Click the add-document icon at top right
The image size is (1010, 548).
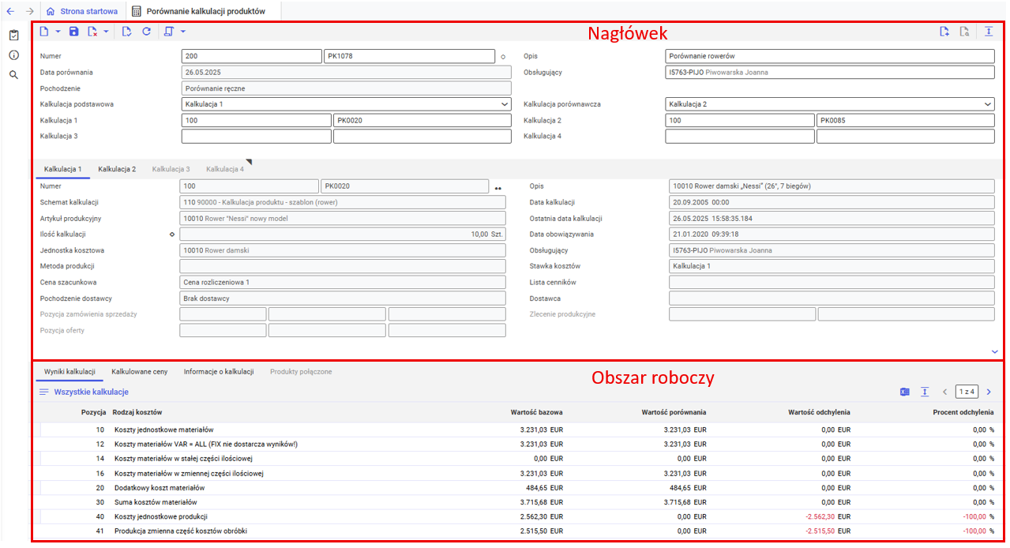(x=944, y=32)
